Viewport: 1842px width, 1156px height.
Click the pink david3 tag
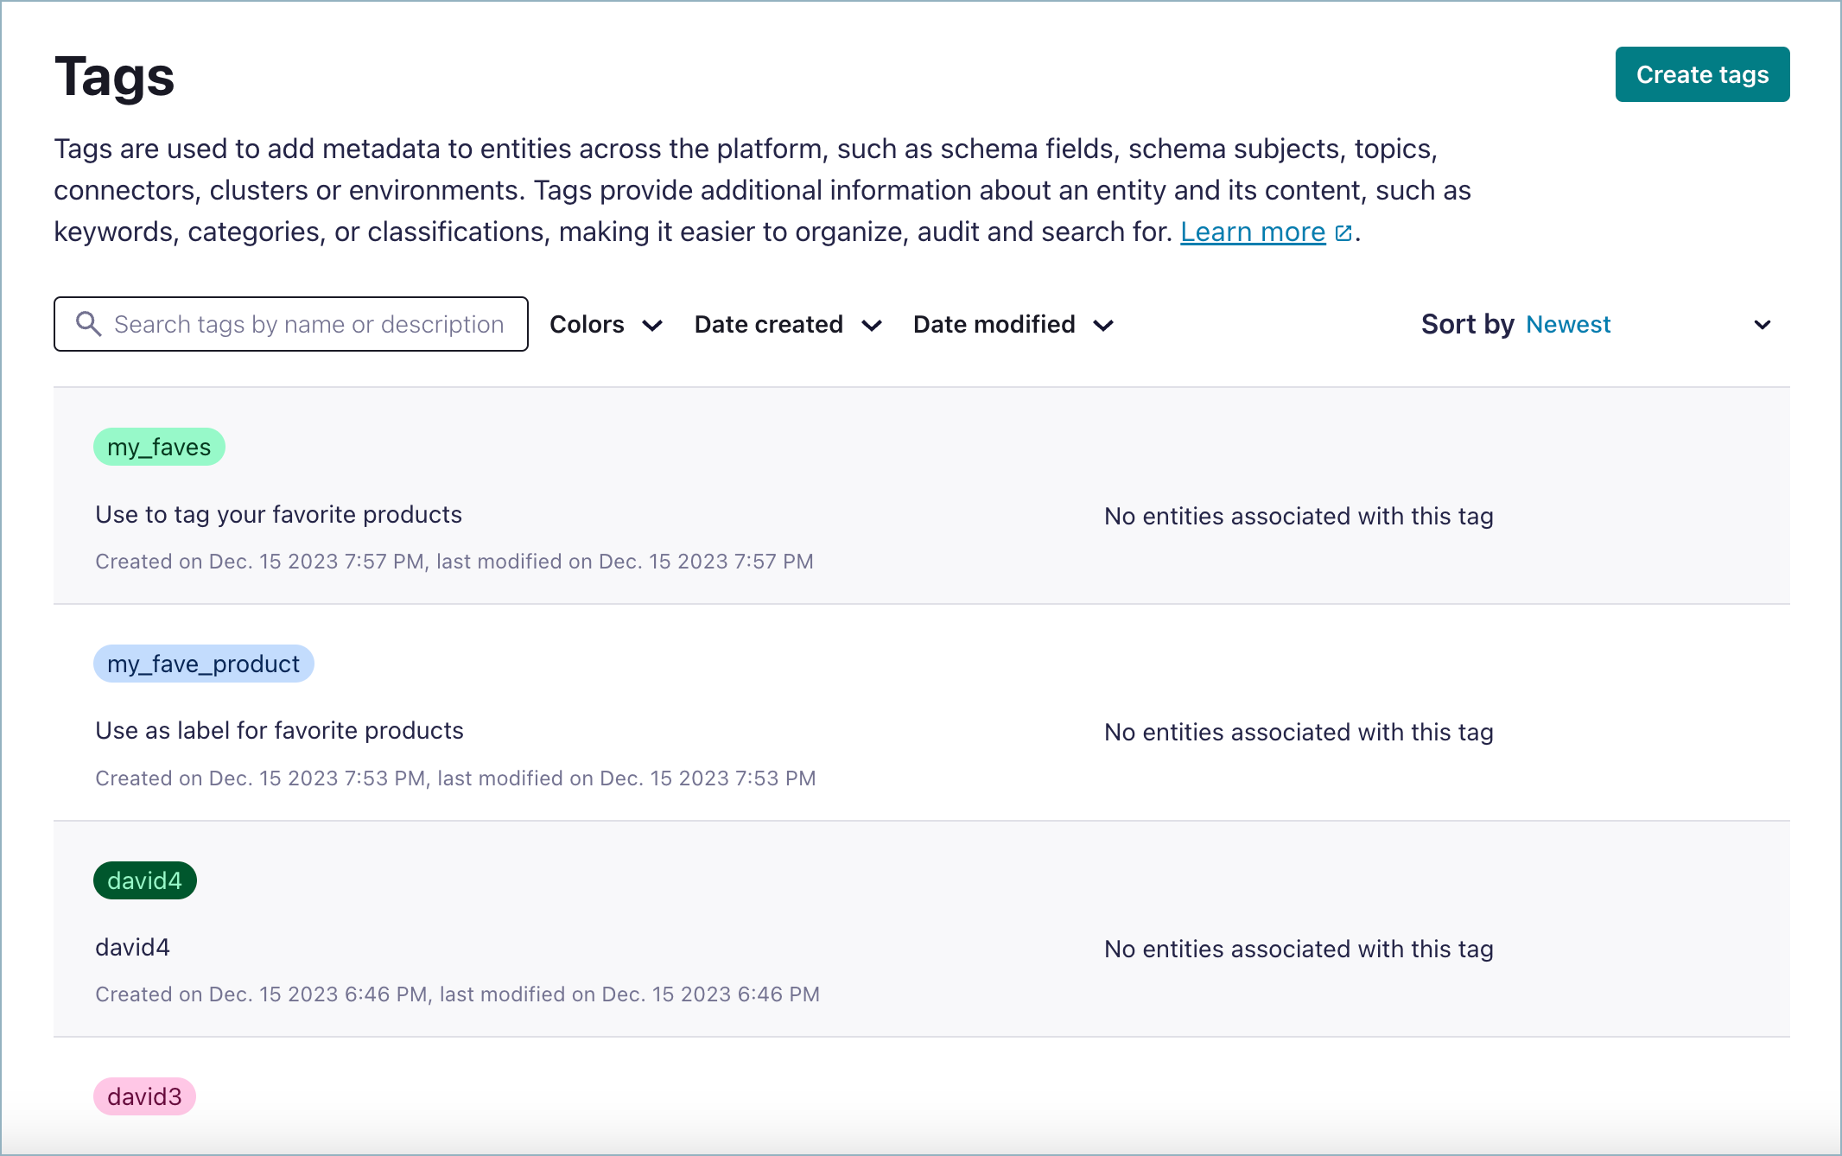click(144, 1097)
